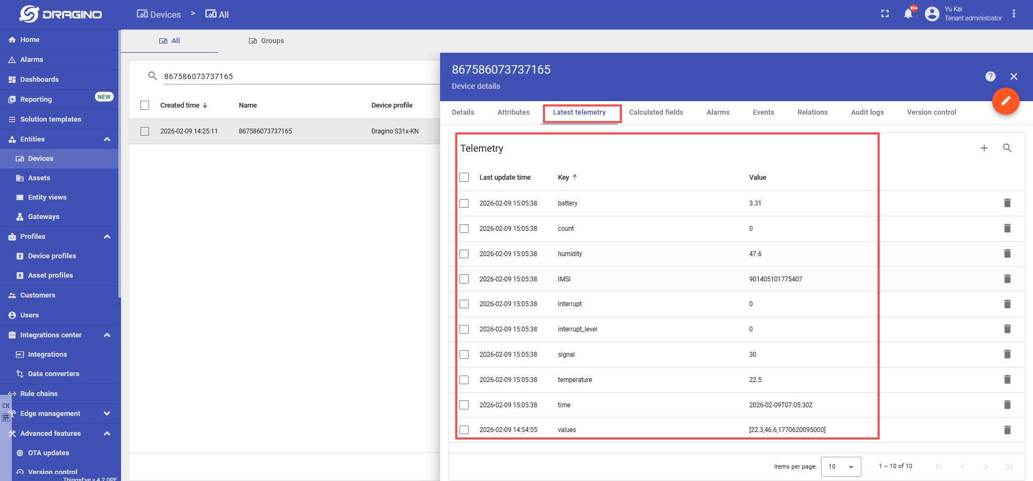The width and height of the screenshot is (1033, 481).
Task: Open the Events tab
Action: tap(763, 112)
